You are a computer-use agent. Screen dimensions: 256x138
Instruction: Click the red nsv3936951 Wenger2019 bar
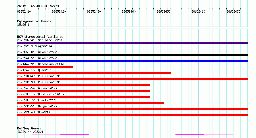coord(132,109)
